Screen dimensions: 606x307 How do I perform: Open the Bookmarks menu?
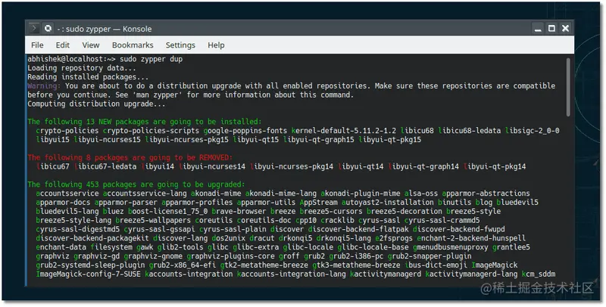click(x=133, y=45)
